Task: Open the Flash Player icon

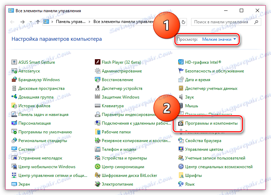Action: coord(98,62)
